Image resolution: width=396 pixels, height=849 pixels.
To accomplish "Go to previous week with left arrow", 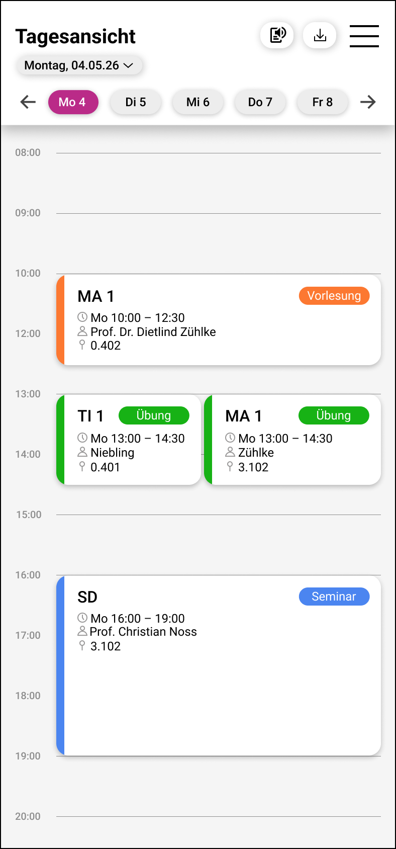I will pyautogui.click(x=28, y=102).
